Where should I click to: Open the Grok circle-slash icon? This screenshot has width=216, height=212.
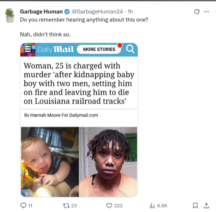197,12
